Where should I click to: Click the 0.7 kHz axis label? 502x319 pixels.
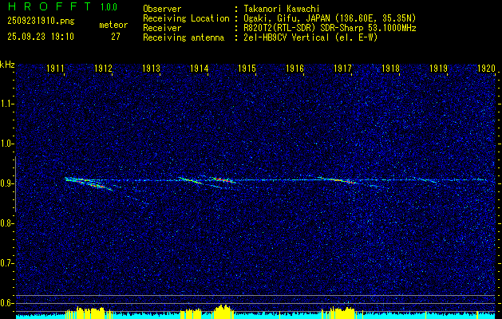(x=6, y=263)
